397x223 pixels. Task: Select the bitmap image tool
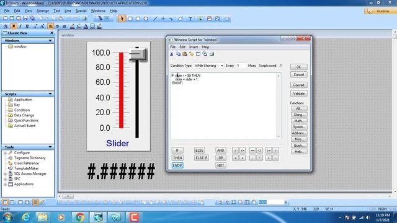pyautogui.click(x=200, y=19)
